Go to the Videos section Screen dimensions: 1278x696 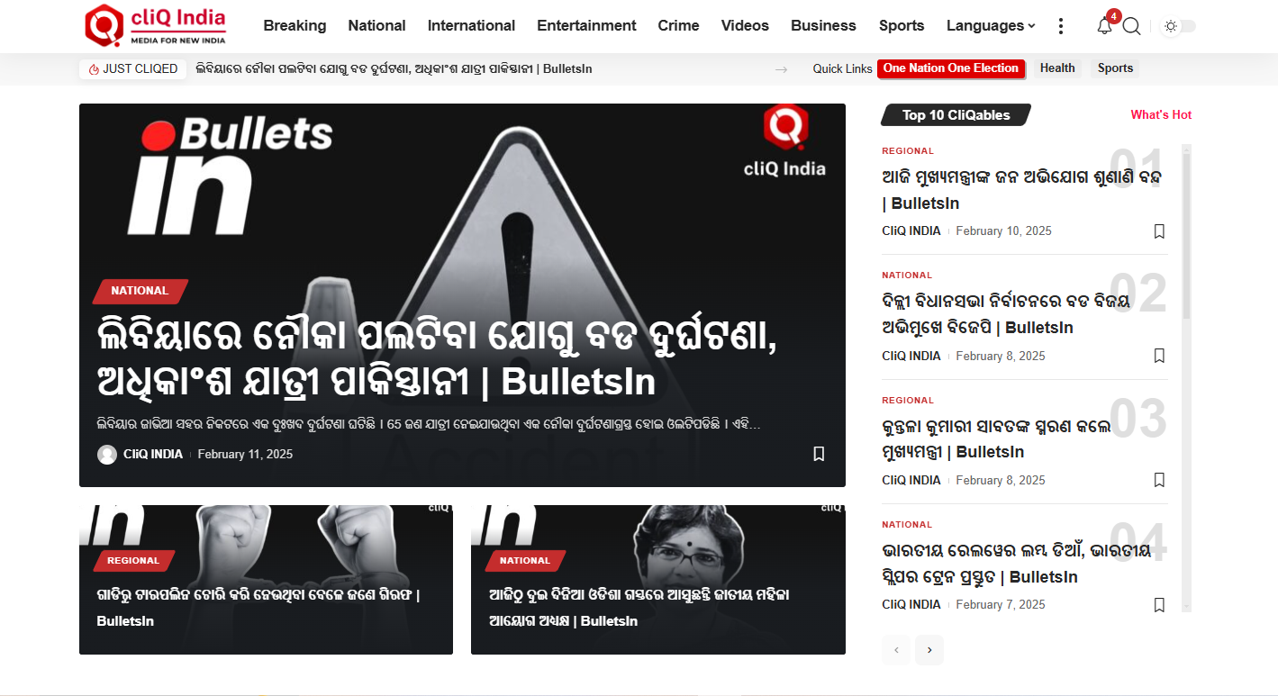745,25
